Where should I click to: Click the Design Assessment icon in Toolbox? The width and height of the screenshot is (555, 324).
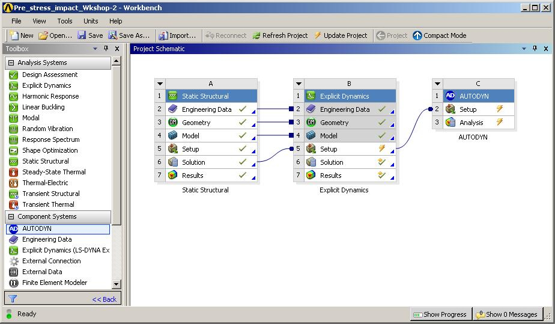(13, 75)
